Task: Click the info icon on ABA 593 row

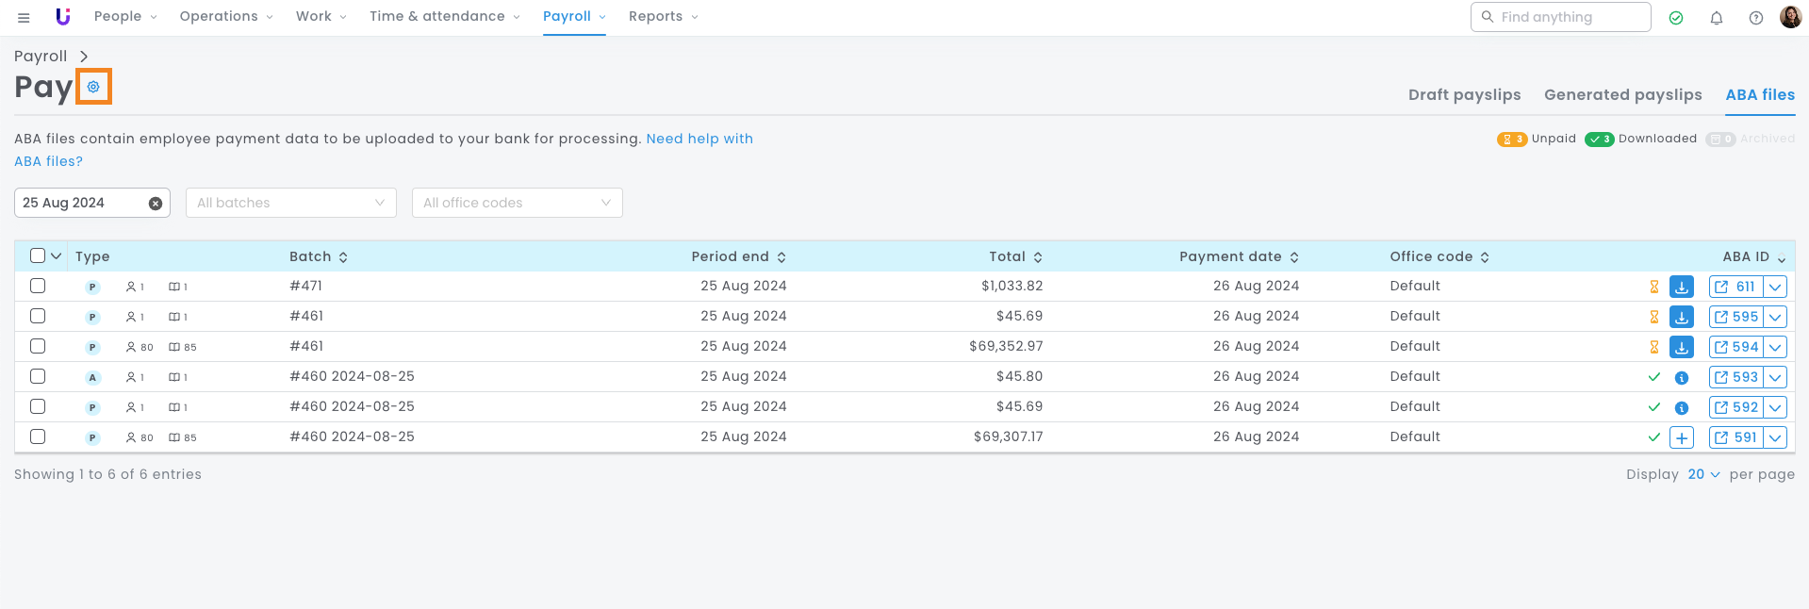Action: 1681,378
